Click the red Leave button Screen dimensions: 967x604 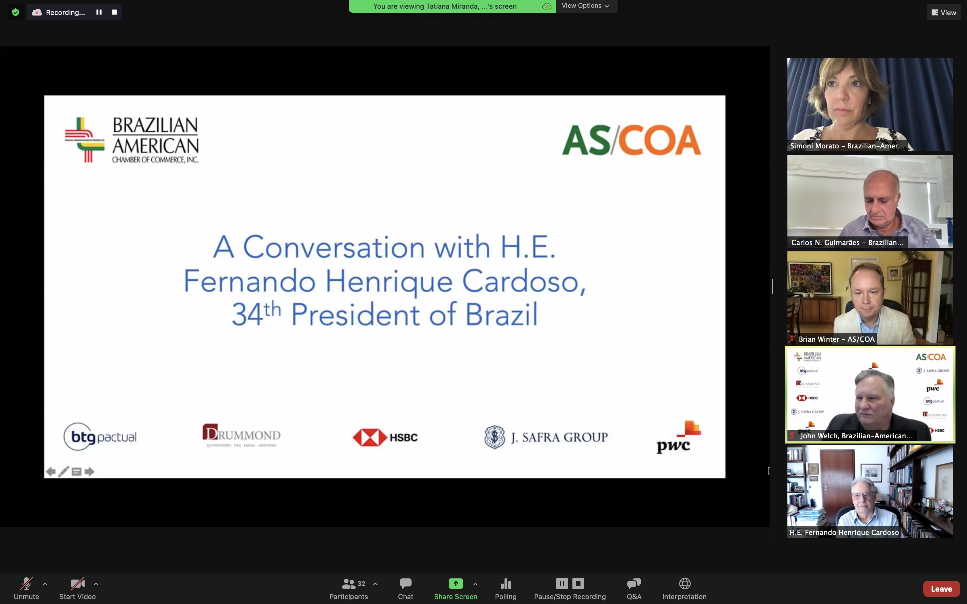(941, 589)
